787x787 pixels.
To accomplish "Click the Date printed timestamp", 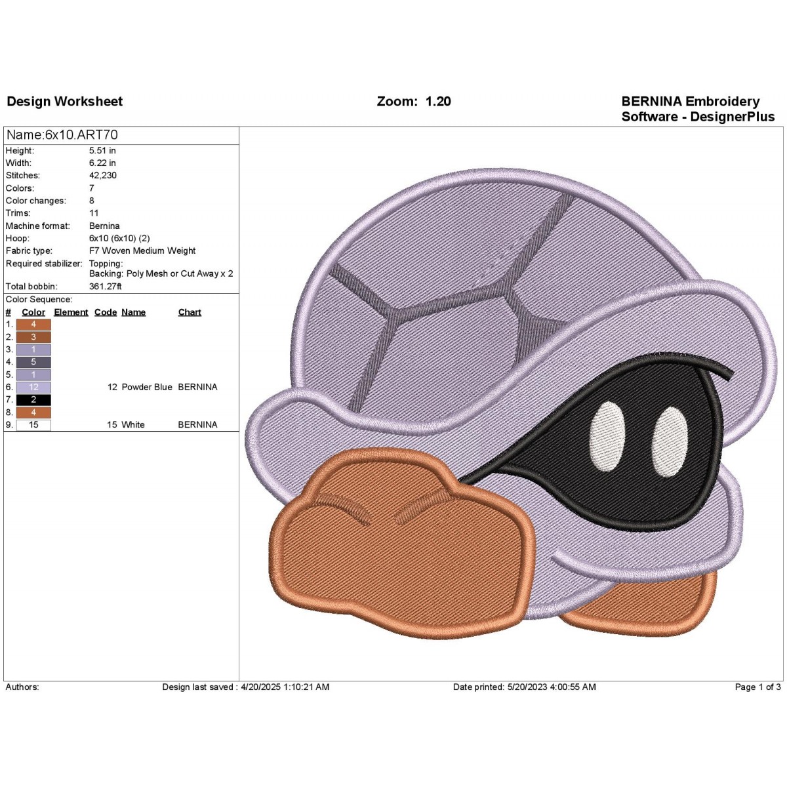I will coord(525,687).
